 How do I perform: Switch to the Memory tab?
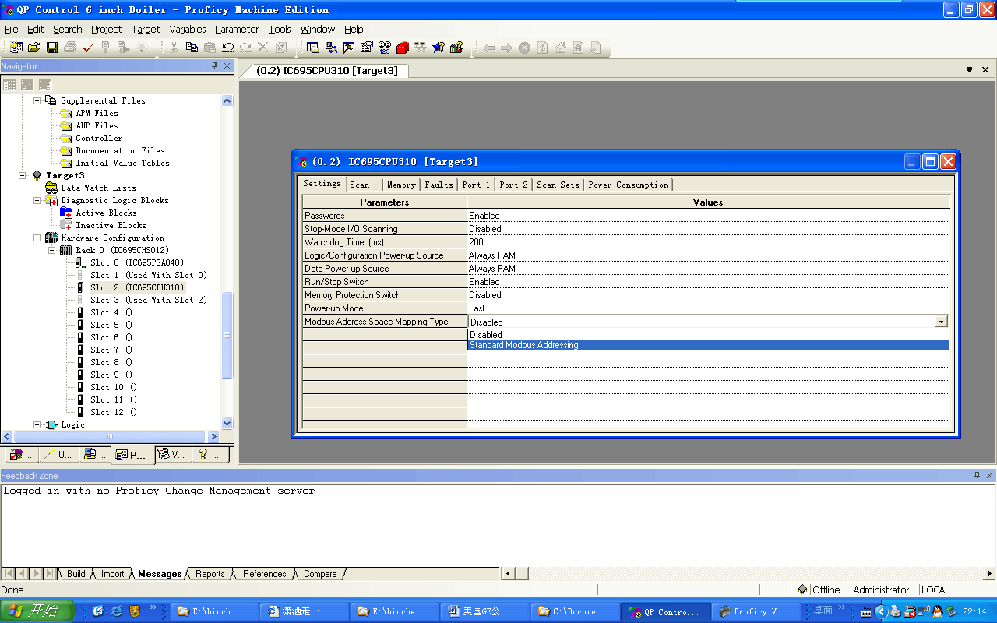click(x=401, y=185)
